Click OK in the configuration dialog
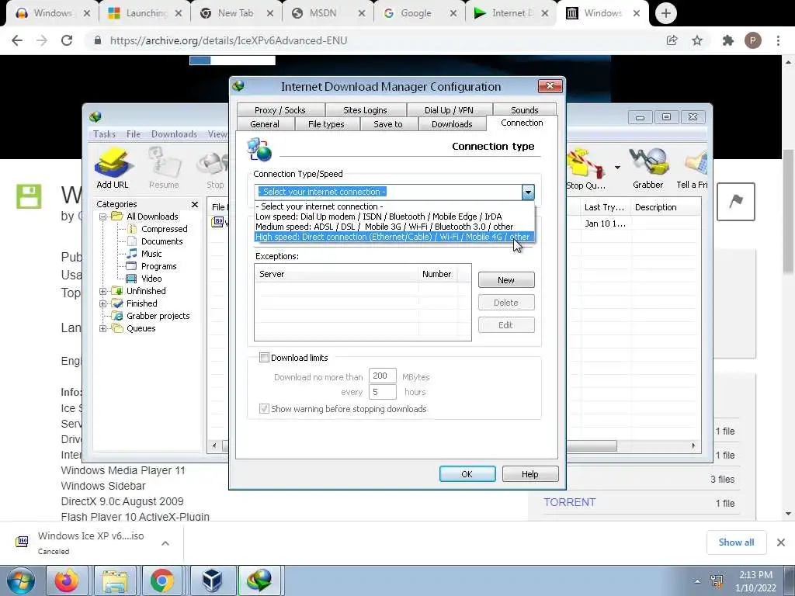Viewport: 795px width, 596px height. [467, 474]
